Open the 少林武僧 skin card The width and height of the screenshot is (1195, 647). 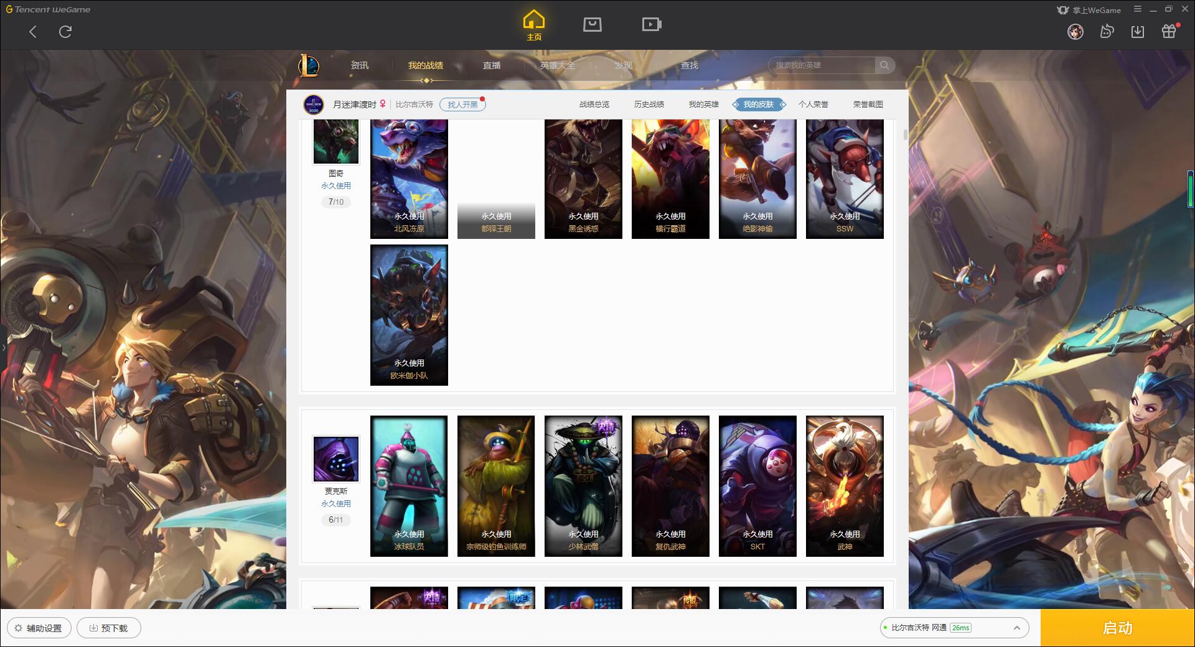point(583,486)
